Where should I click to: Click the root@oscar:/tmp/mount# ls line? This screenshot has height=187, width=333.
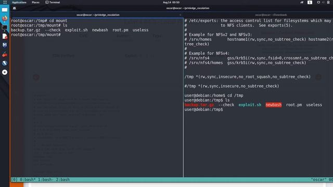click(39, 25)
